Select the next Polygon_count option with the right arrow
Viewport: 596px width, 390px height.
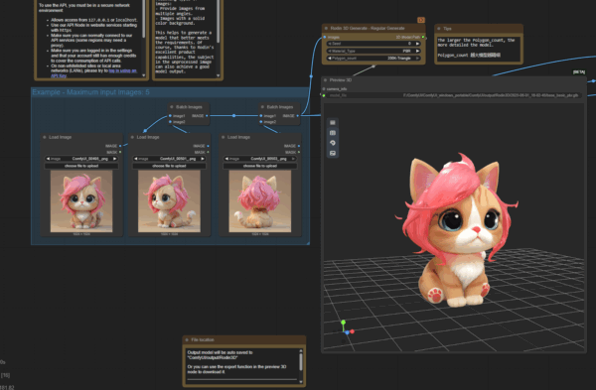(418, 59)
